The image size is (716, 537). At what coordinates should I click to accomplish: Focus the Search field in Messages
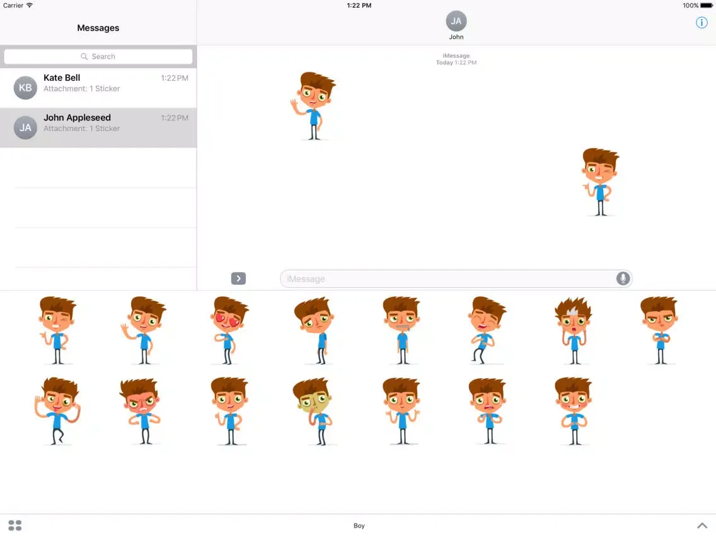click(98, 57)
